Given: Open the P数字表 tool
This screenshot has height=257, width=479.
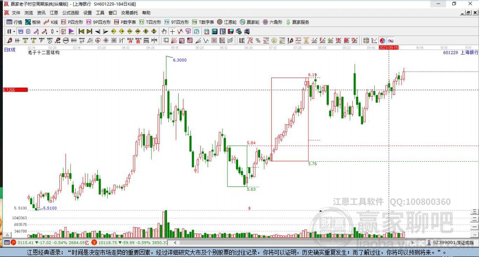Looking at the screenshot, I should pos(125,22).
